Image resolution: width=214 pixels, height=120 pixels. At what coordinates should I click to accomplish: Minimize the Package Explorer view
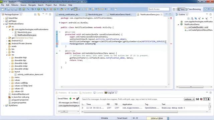click(46, 14)
